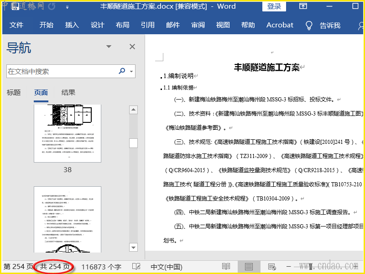
Task: Switch to the 开始 ribbon tab
Action: pos(47,25)
